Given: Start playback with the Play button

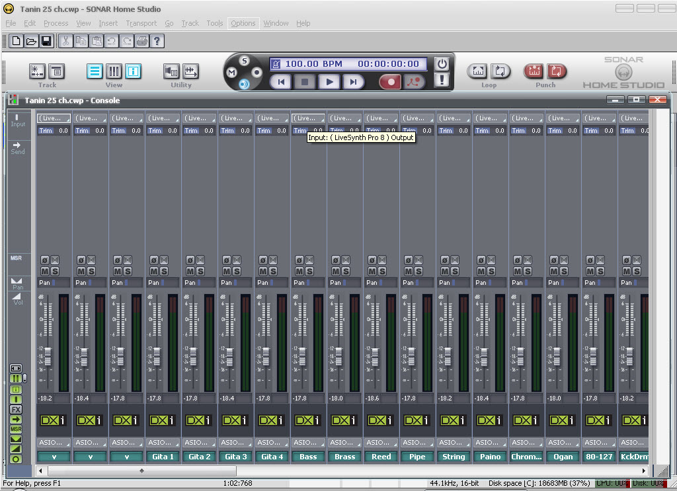Looking at the screenshot, I should pyautogui.click(x=329, y=82).
